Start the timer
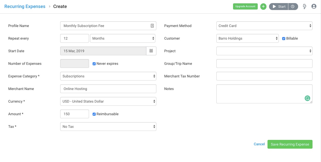Screen dimensions: 321x162 [x=279, y=6]
